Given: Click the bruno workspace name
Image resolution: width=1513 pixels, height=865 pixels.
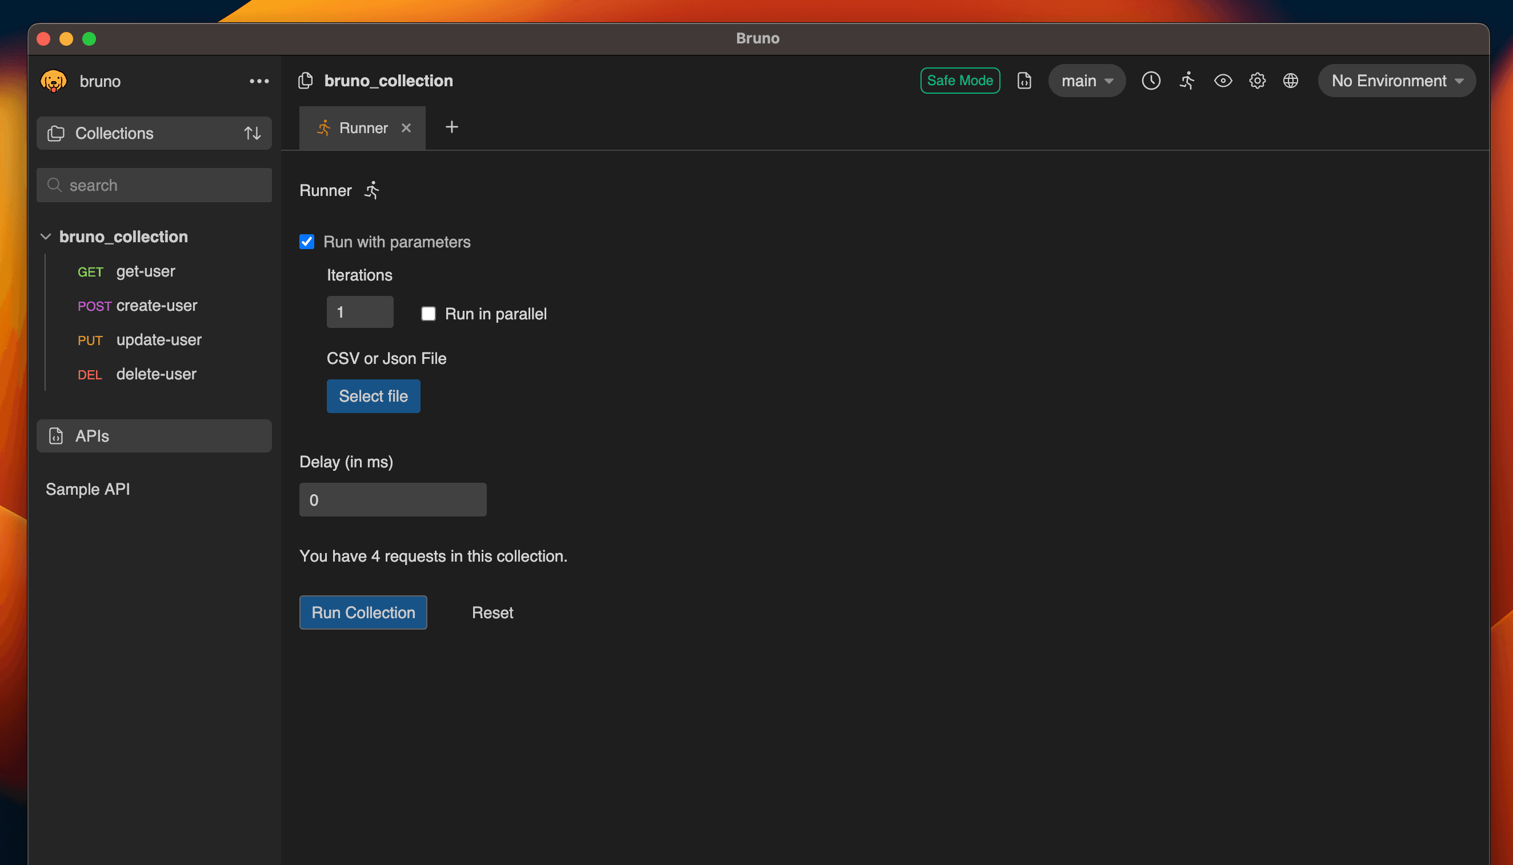Looking at the screenshot, I should pos(100,81).
